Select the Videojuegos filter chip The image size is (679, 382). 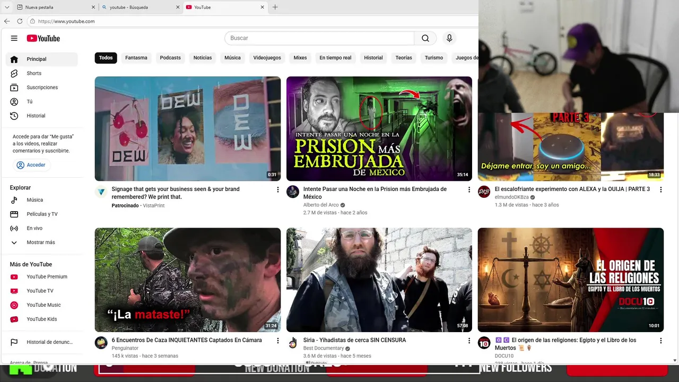click(x=267, y=58)
